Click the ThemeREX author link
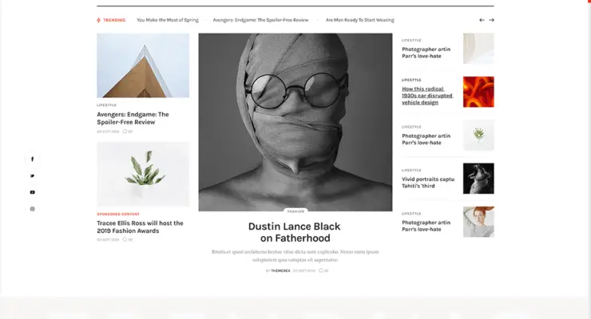 click(x=280, y=271)
